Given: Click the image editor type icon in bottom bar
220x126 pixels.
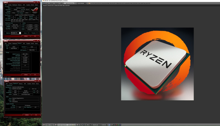Looking at the screenshot, I should coord(44,125).
